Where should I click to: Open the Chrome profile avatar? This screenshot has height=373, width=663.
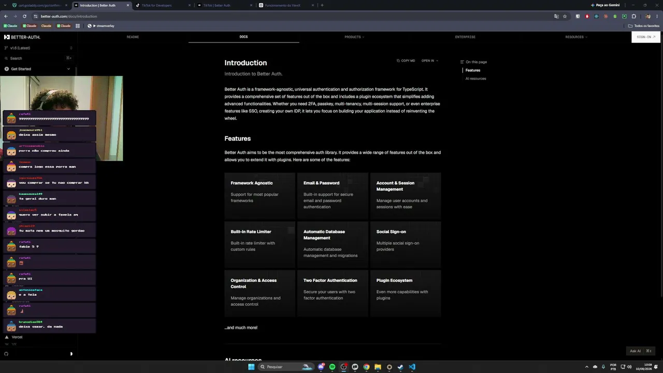tap(647, 16)
